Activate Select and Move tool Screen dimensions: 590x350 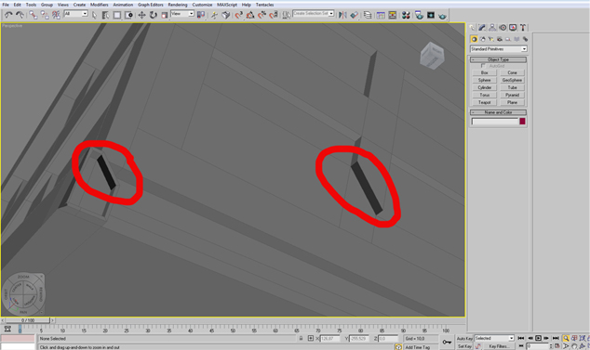(141, 15)
